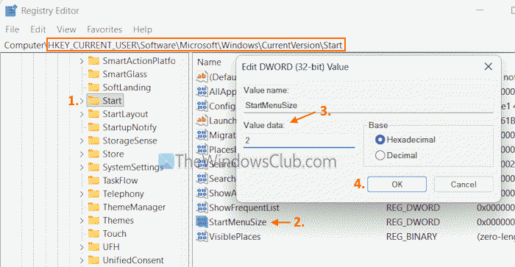
Task: Expand the StorageSense key
Action: 82,141
